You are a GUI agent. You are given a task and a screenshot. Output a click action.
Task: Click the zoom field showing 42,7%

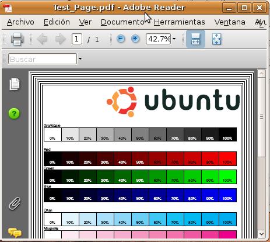[x=158, y=39]
